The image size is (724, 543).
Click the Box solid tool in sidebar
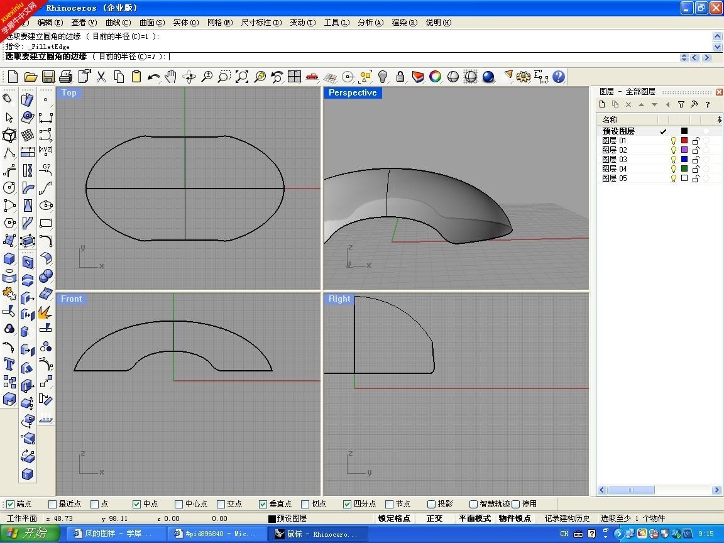pos(9,258)
